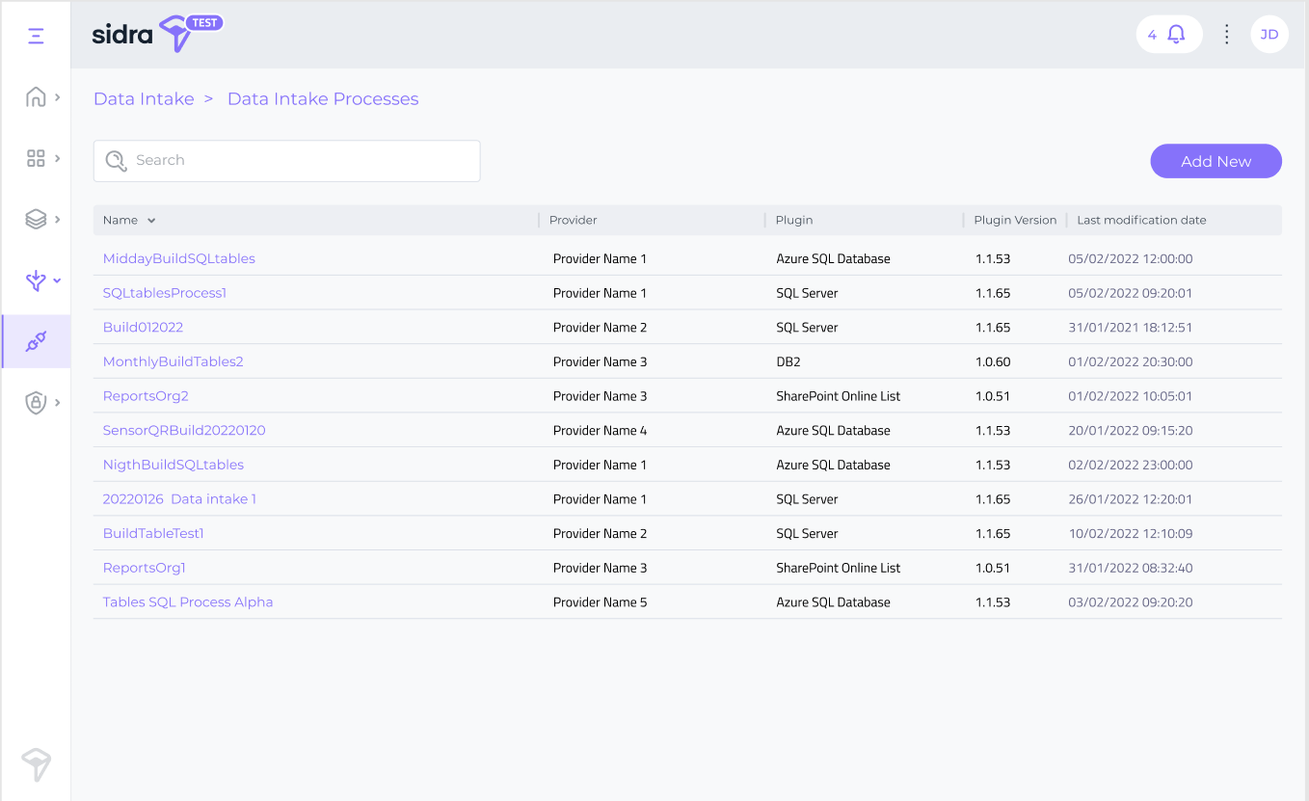Collapse the data intake funnel chevron
Screen dimensions: 1309x801
(58, 280)
